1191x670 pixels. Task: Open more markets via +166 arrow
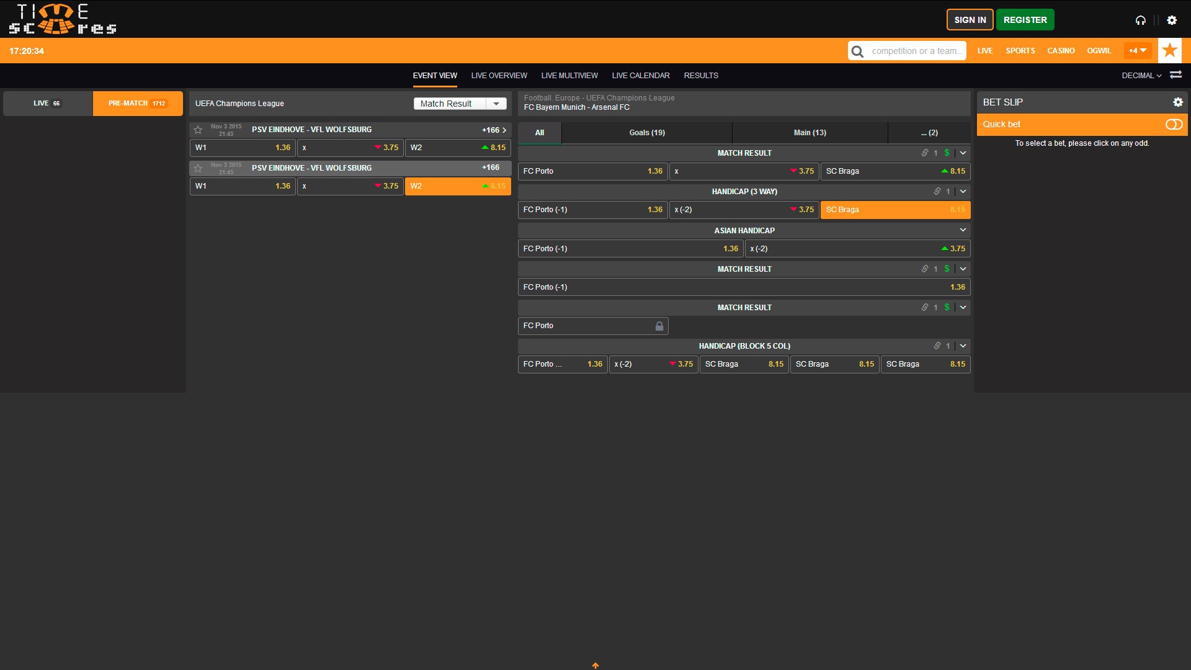(494, 130)
